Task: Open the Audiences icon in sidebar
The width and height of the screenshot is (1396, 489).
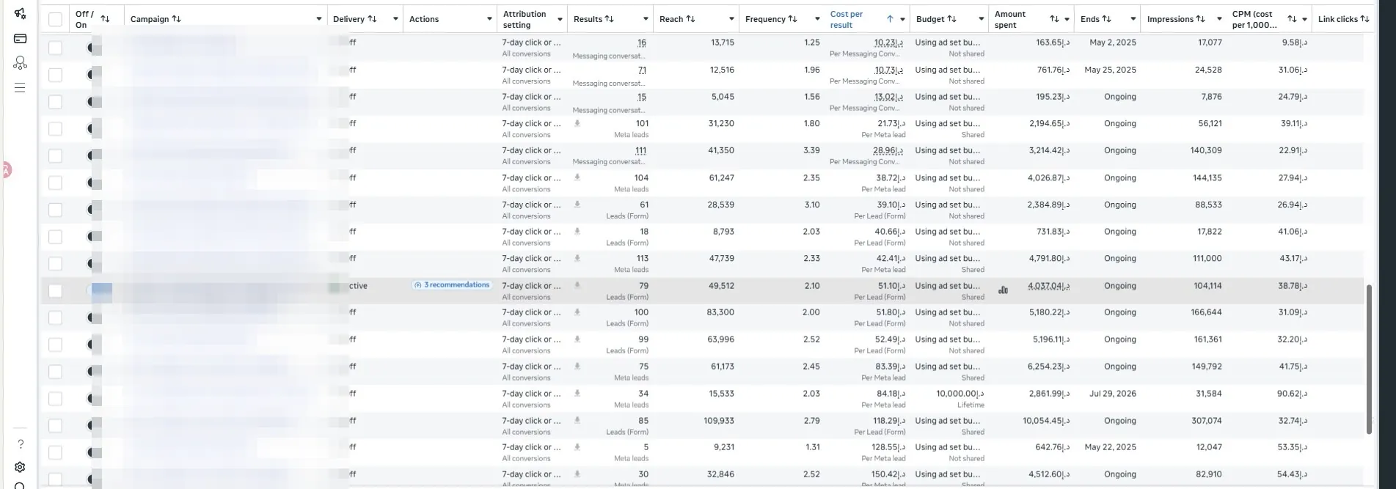Action: 20,63
